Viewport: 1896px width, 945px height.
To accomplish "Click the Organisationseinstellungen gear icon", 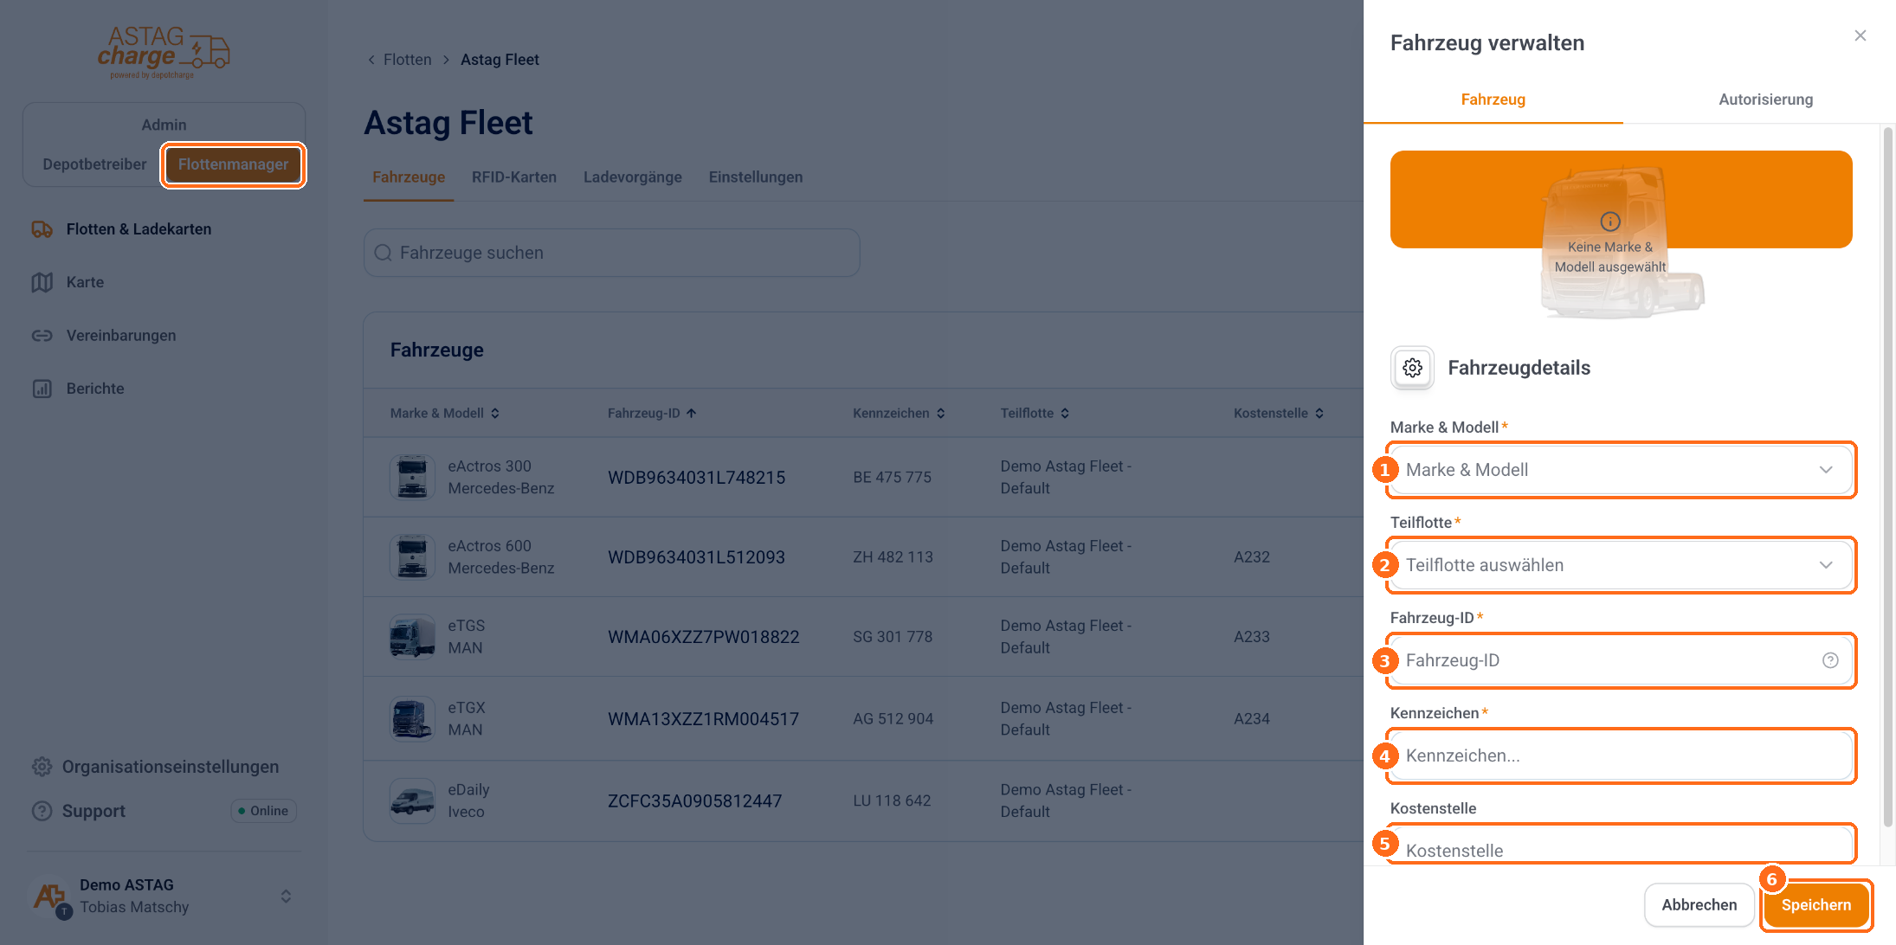I will point(42,767).
